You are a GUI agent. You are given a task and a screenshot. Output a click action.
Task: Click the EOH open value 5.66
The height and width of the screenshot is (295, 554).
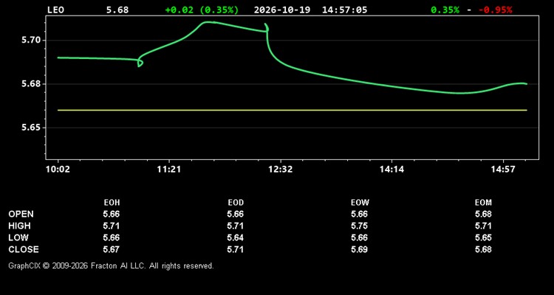click(112, 214)
